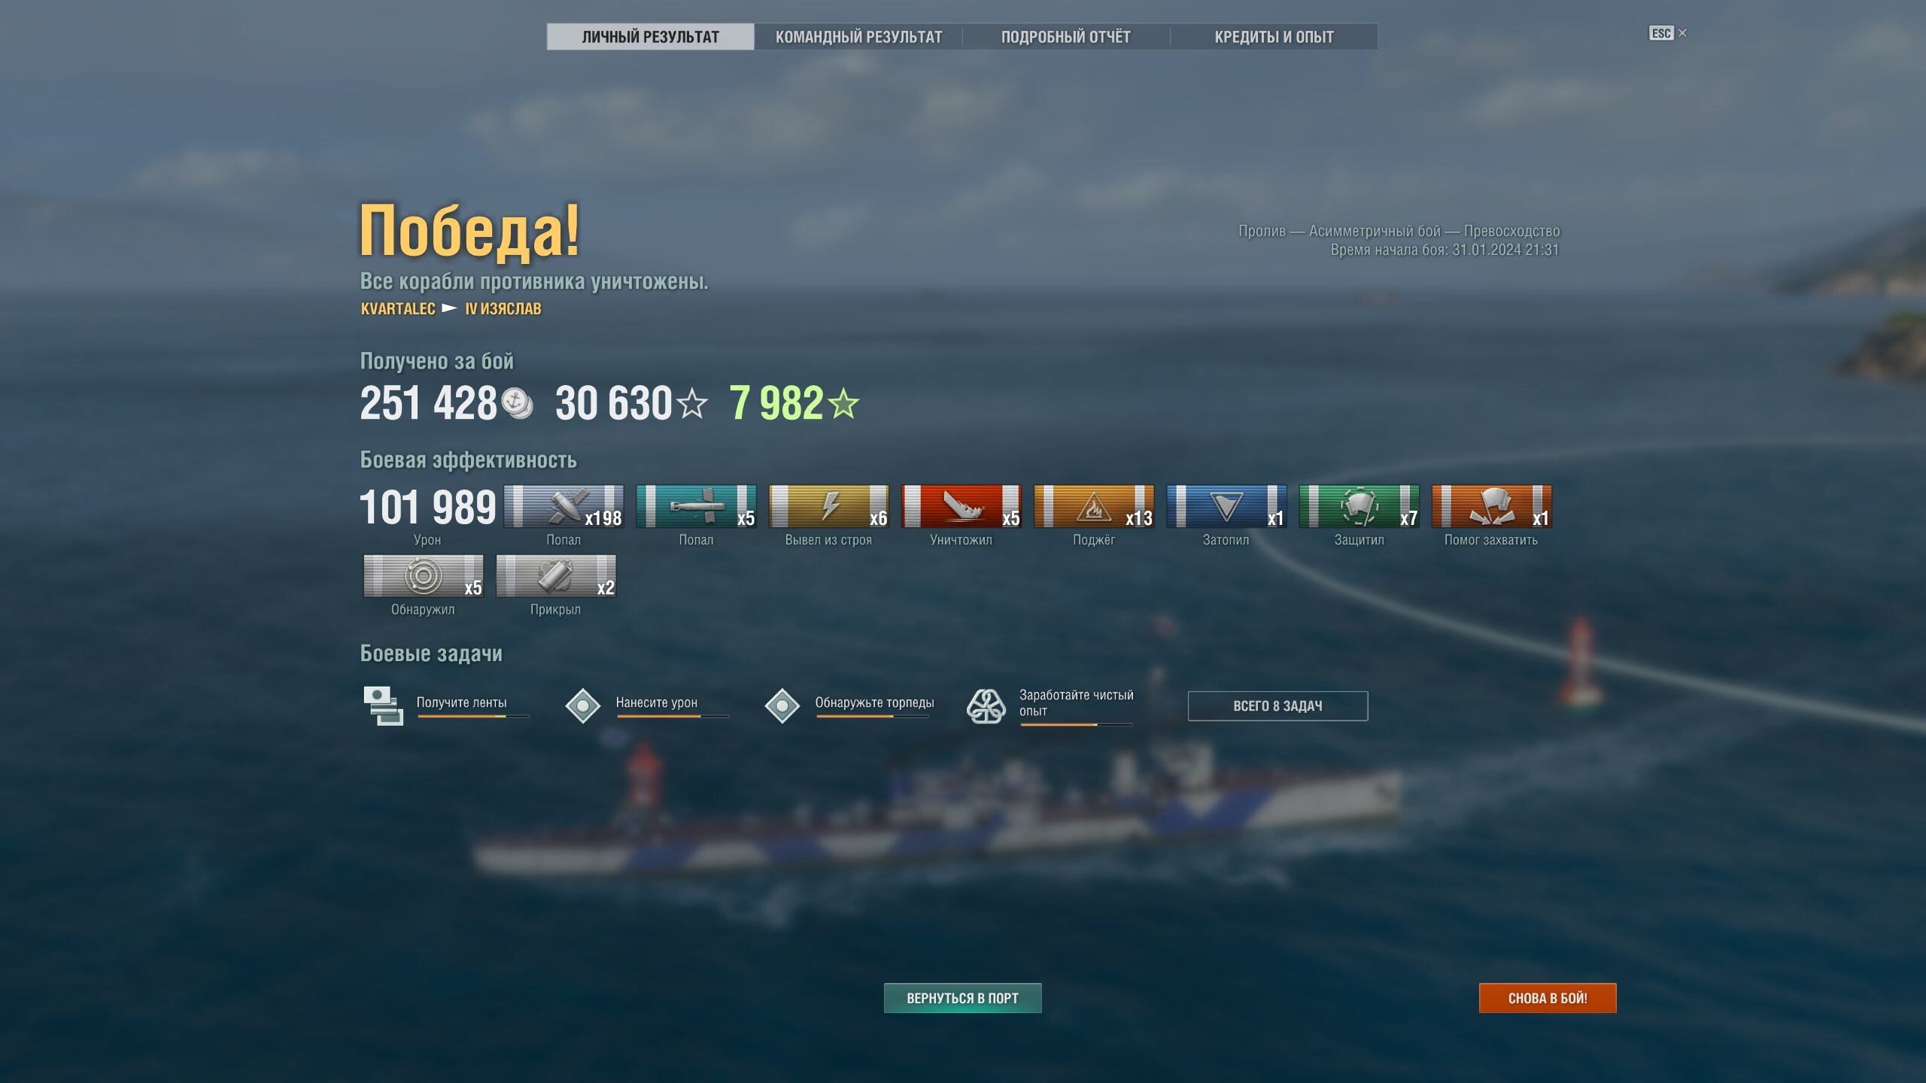Screen dimensions: 1926x1083
Task: Click the Снова в бой! button
Action: coord(1547,998)
